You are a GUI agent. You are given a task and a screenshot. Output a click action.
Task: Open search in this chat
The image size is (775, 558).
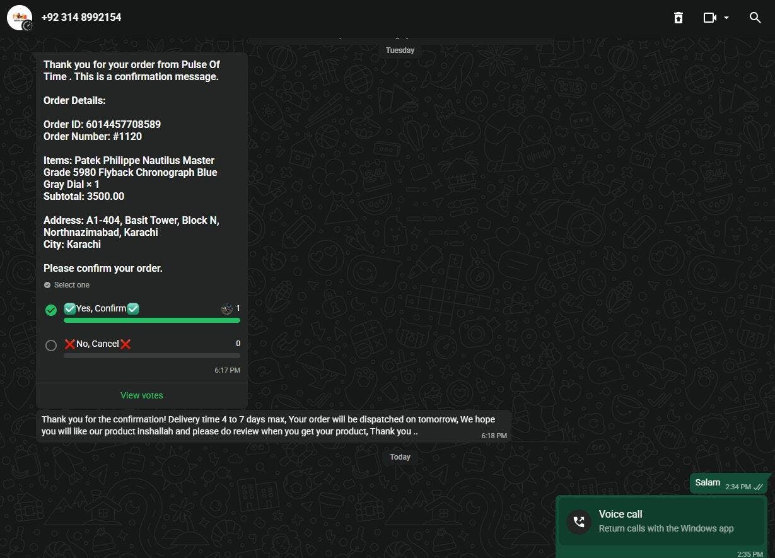pyautogui.click(x=755, y=18)
